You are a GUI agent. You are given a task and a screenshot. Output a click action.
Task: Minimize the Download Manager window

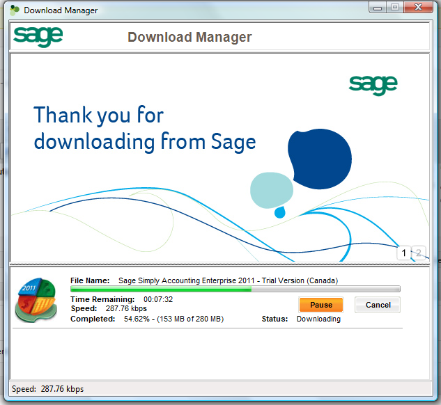(378, 7)
